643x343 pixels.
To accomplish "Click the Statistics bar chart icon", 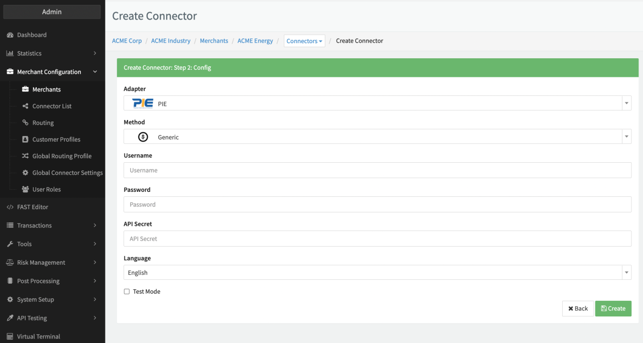I will click(x=10, y=54).
